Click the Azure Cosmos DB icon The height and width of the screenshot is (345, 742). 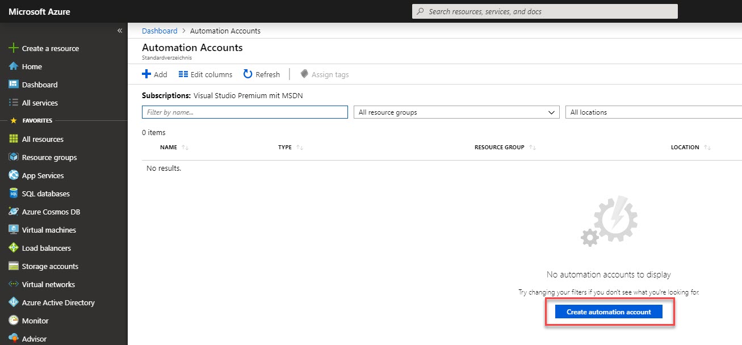(14, 212)
